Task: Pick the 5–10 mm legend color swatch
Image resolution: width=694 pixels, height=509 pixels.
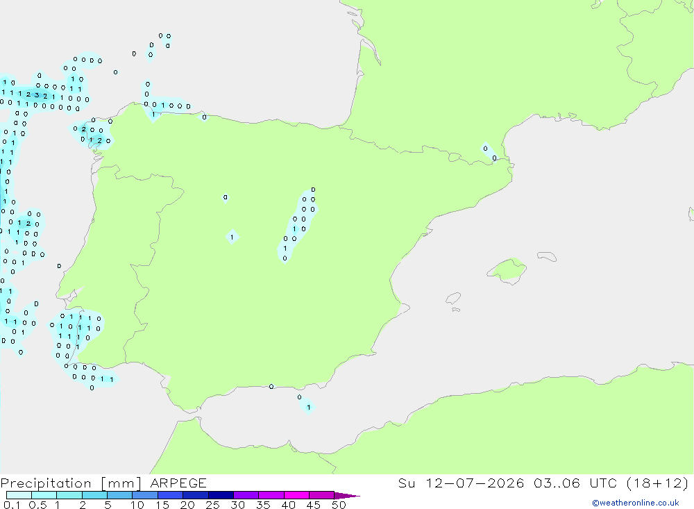Action: click(x=119, y=495)
